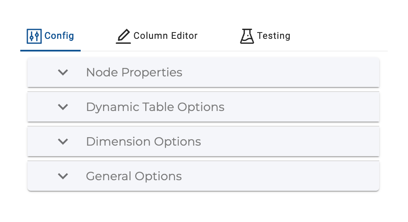408x222 pixels.
Task: Select the Config tab label
Action: click(x=59, y=36)
